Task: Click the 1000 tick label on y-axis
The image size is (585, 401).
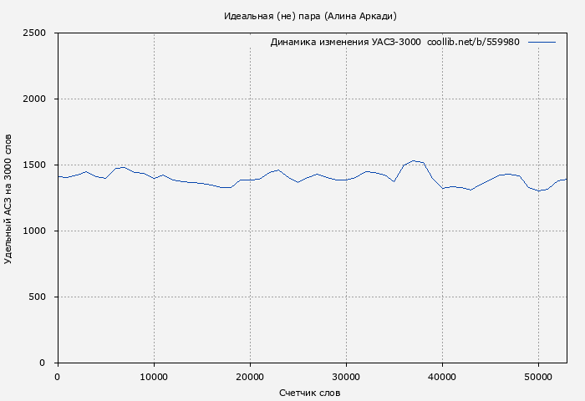Action: 35,231
